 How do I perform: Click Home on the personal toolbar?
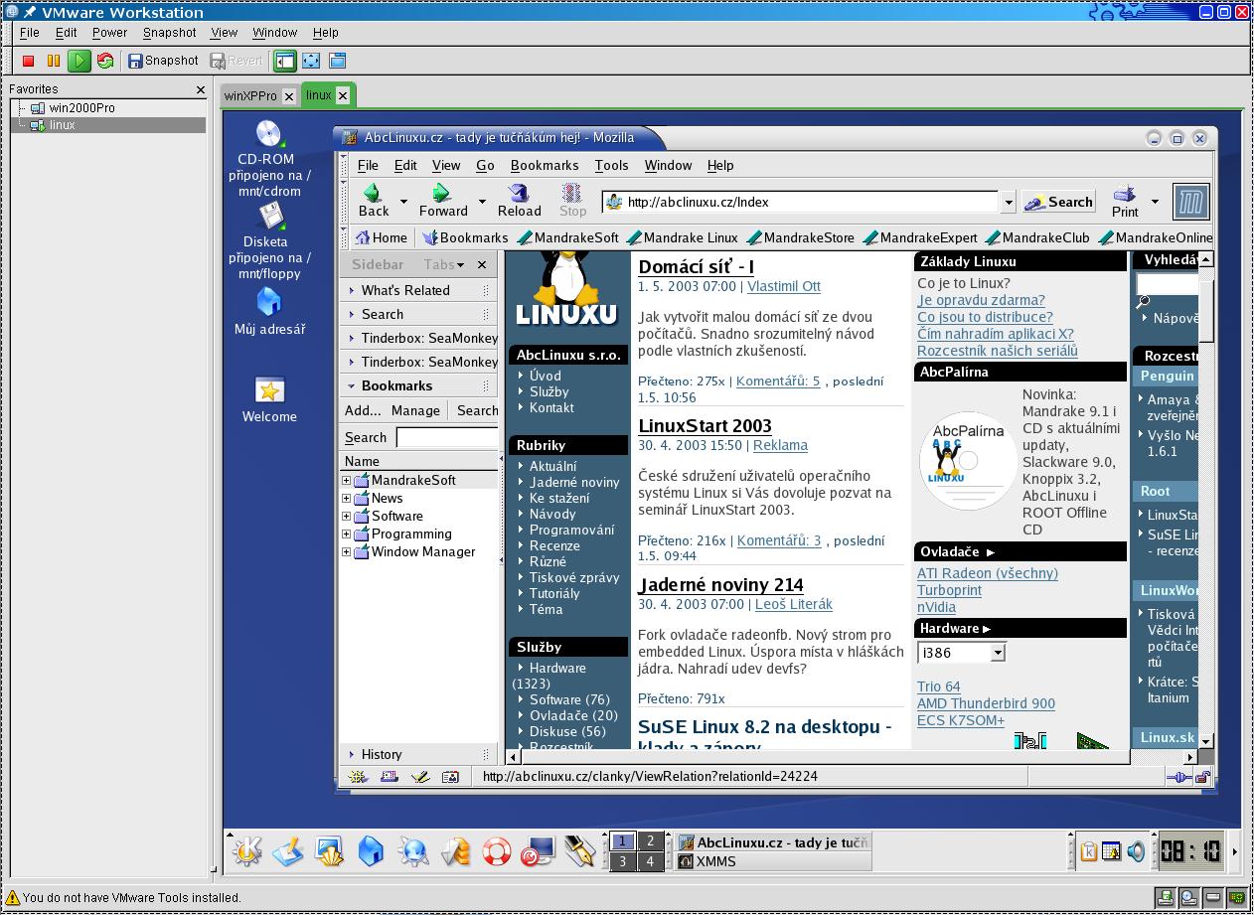[381, 237]
